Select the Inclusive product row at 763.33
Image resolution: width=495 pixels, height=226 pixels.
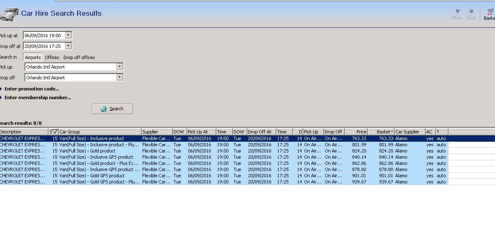pyautogui.click(x=224, y=138)
